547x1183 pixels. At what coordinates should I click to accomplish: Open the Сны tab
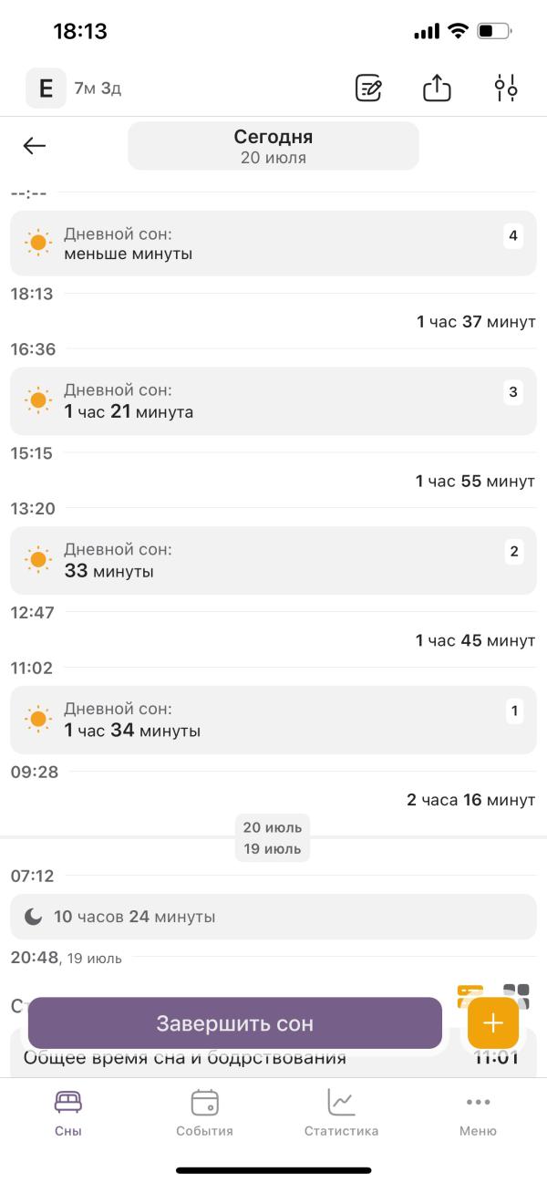point(68,1113)
